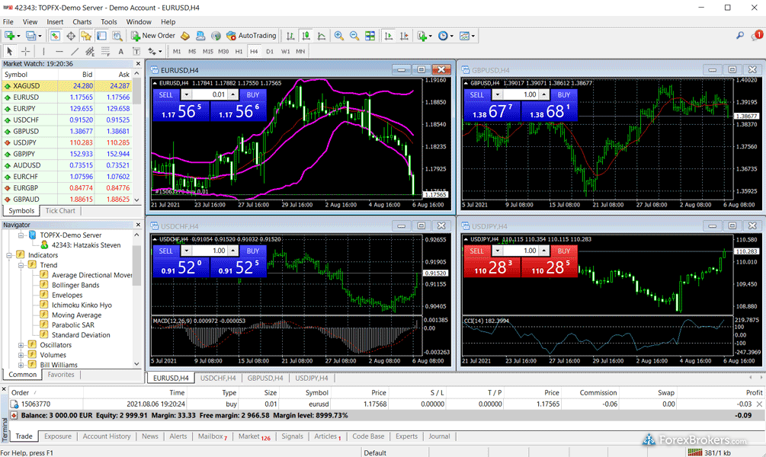The image size is (766, 457).
Task: Switch timeframe to M5
Action: point(192,51)
